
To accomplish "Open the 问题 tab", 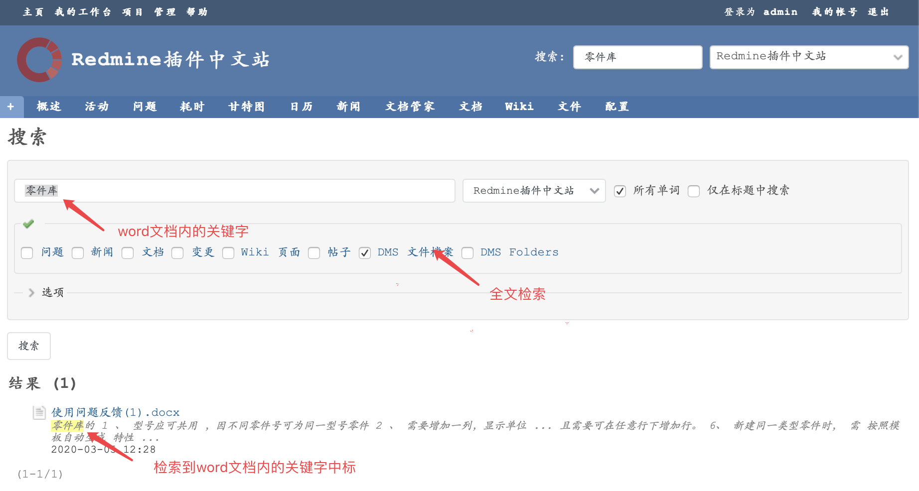I will tap(145, 107).
